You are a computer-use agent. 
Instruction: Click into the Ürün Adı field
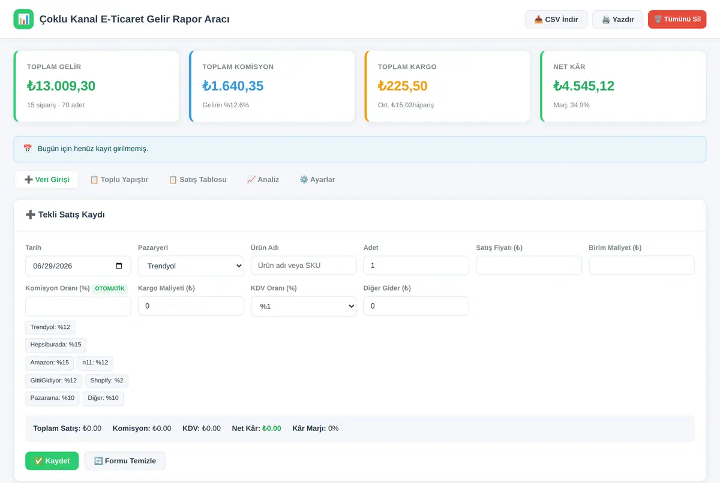click(304, 265)
